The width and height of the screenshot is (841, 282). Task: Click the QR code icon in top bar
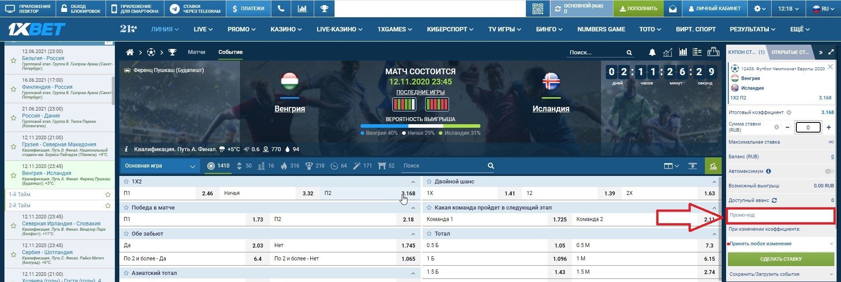537,8
